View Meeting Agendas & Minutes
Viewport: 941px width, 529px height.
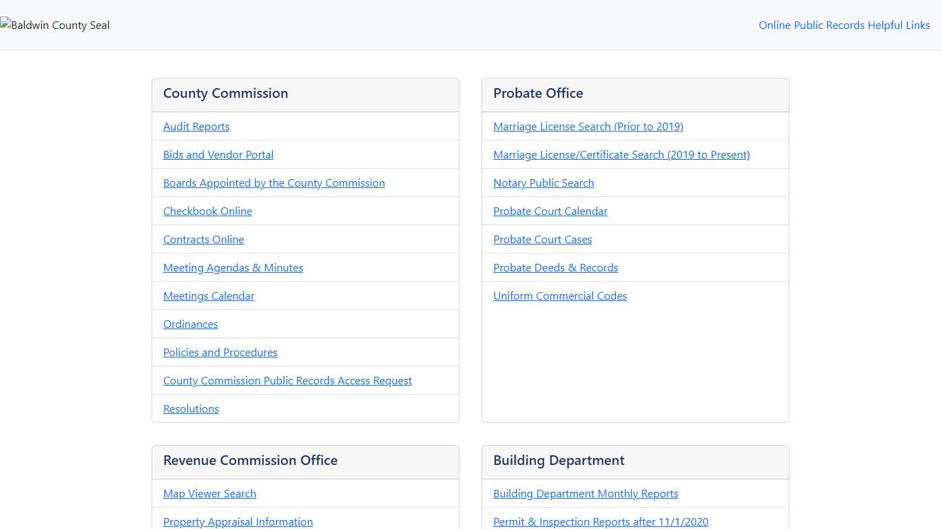coord(233,268)
